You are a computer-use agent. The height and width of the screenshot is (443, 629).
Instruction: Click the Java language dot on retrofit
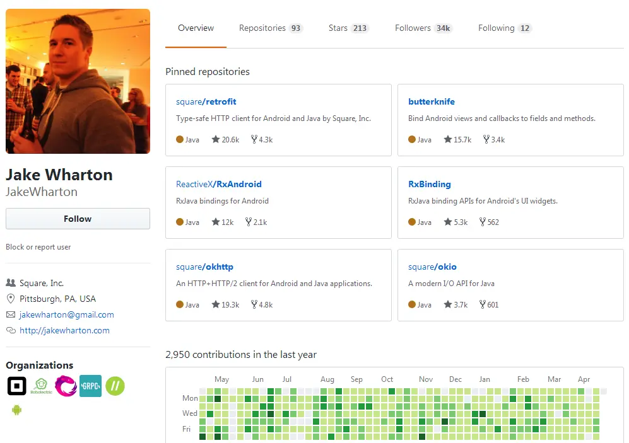pyautogui.click(x=180, y=139)
